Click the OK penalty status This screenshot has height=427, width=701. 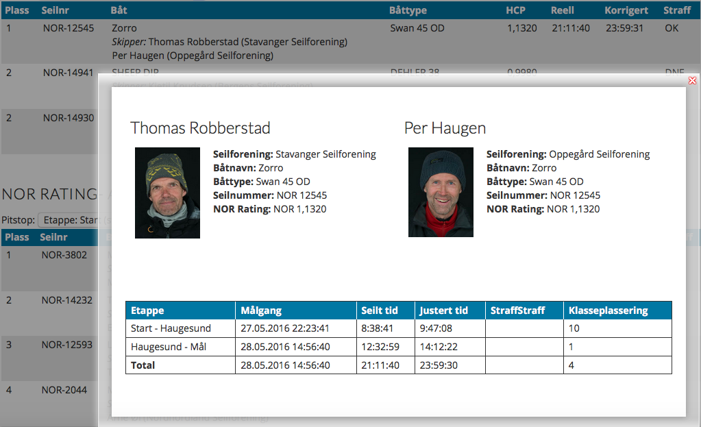click(x=672, y=28)
